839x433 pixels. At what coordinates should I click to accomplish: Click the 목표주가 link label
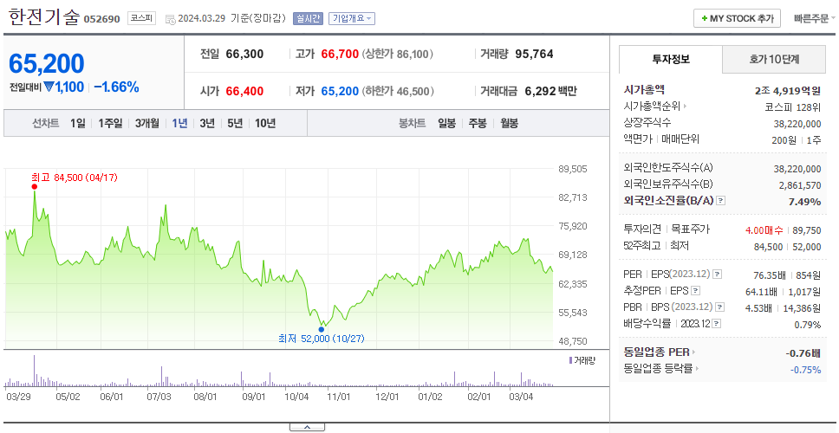click(691, 229)
